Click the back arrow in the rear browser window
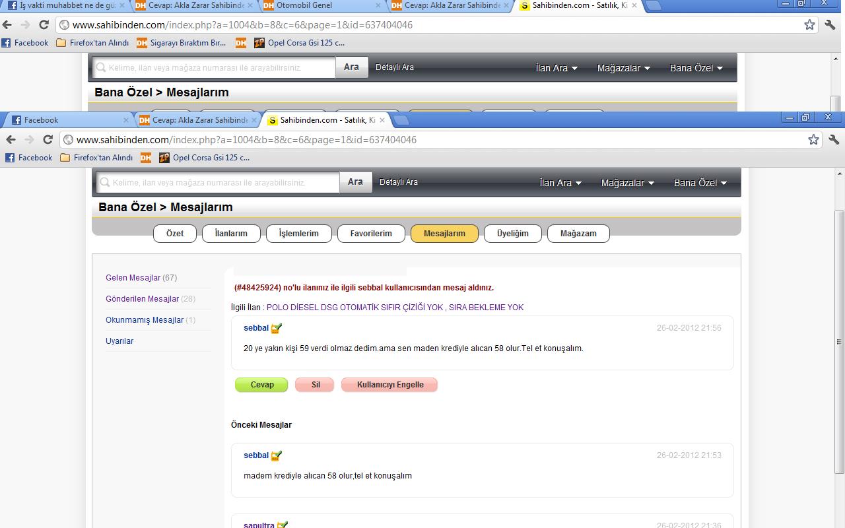This screenshot has height=528, width=845. pos(7,24)
